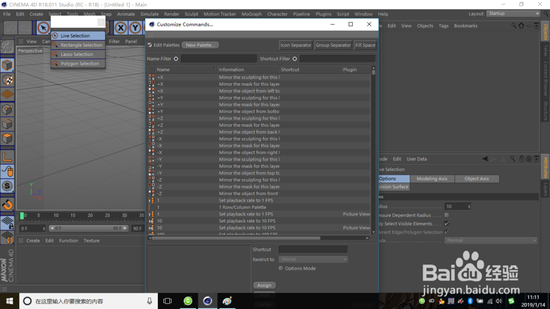The width and height of the screenshot is (550, 309).
Task: Clear the Shortcut Filter with its X button
Action: pos(295,59)
